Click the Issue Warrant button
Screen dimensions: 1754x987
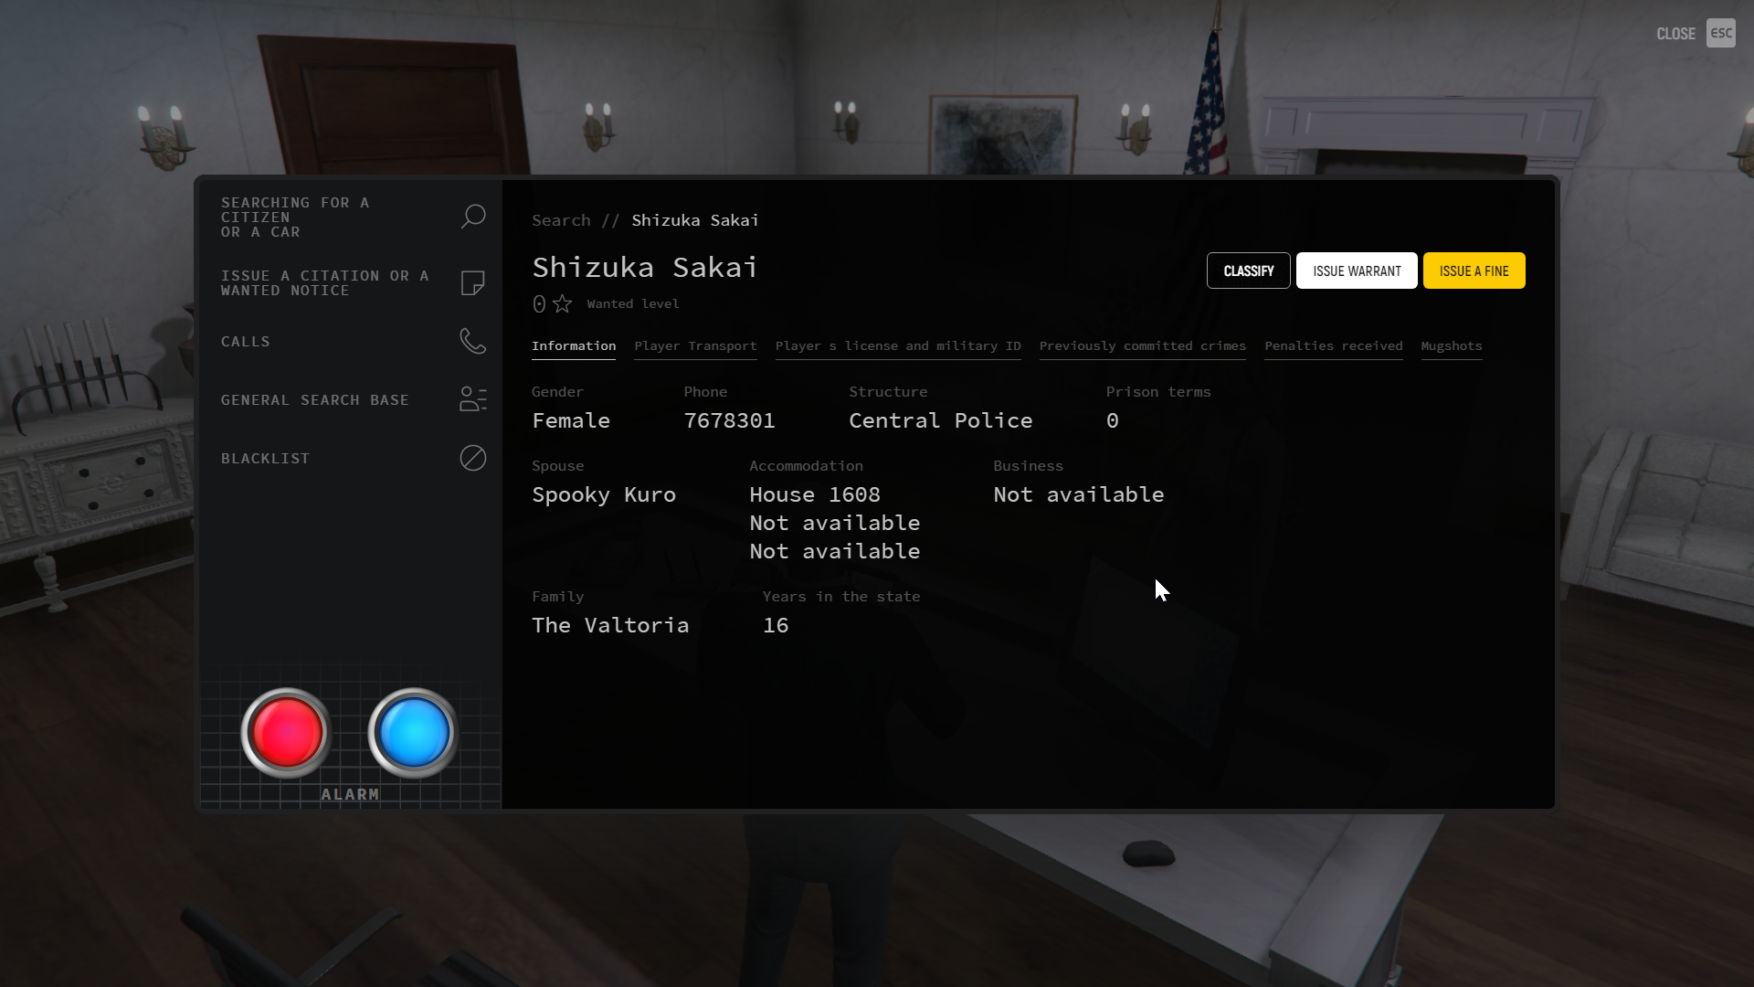coord(1356,271)
